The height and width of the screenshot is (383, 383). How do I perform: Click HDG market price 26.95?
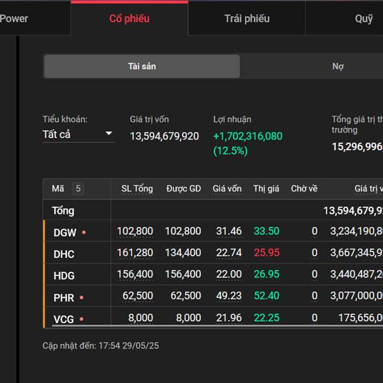[266, 274]
